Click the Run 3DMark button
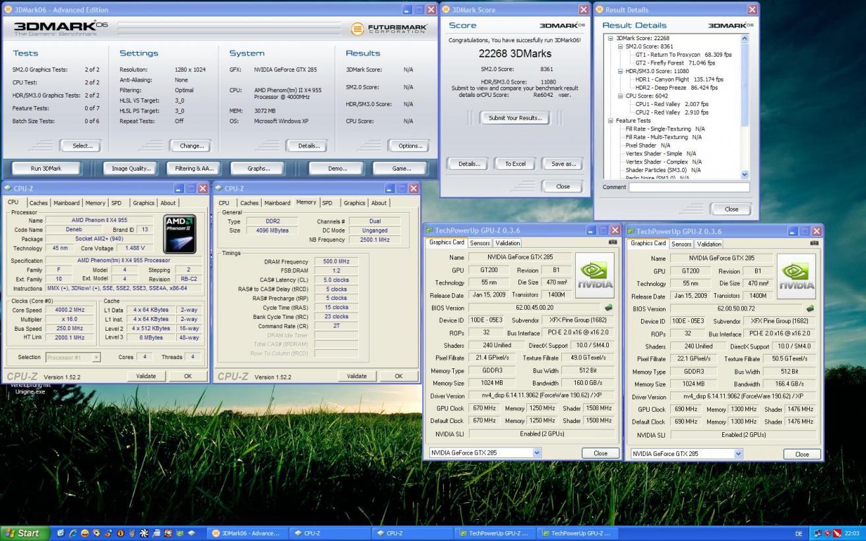Viewport: 866px width, 541px height. tap(46, 168)
